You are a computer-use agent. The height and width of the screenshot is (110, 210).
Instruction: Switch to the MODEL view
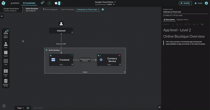(15, 3)
